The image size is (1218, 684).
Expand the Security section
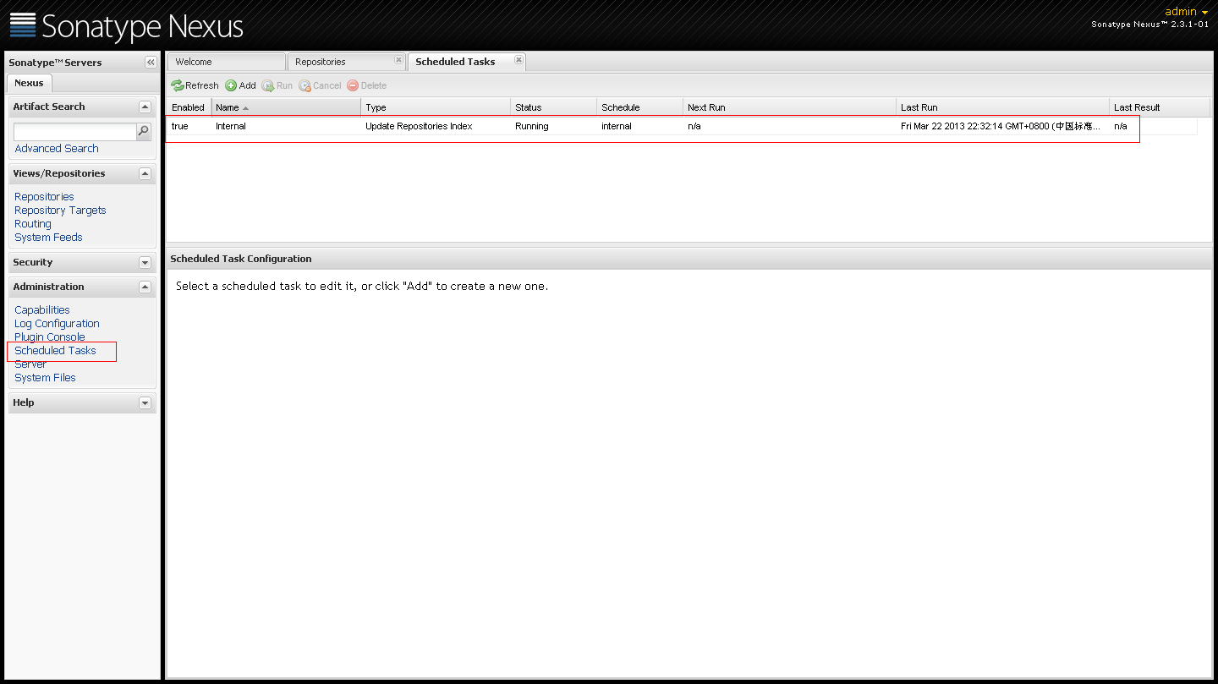tap(145, 263)
